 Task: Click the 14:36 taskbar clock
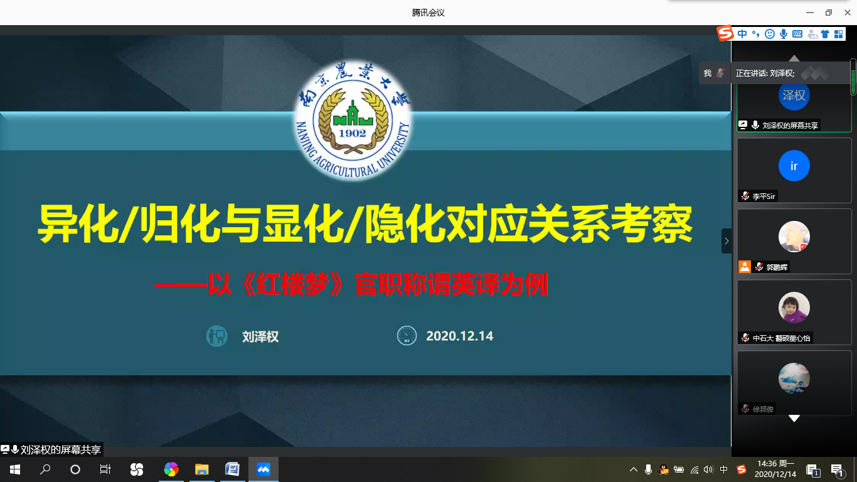tap(775, 469)
